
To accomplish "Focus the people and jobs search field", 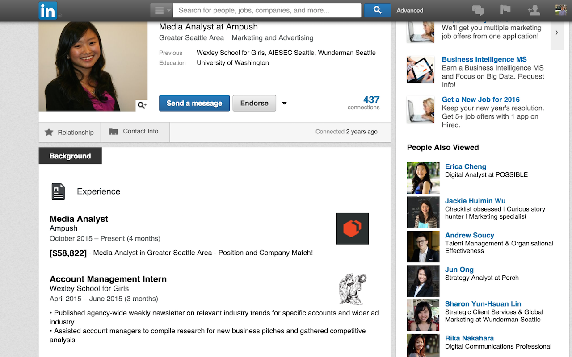I will tap(267, 10).
